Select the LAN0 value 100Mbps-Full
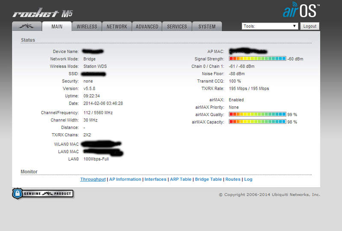The width and height of the screenshot is (342, 231). click(96, 159)
